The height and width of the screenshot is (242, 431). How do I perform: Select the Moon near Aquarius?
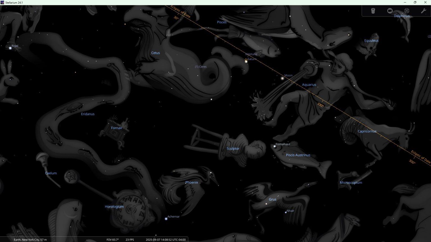coord(282,78)
